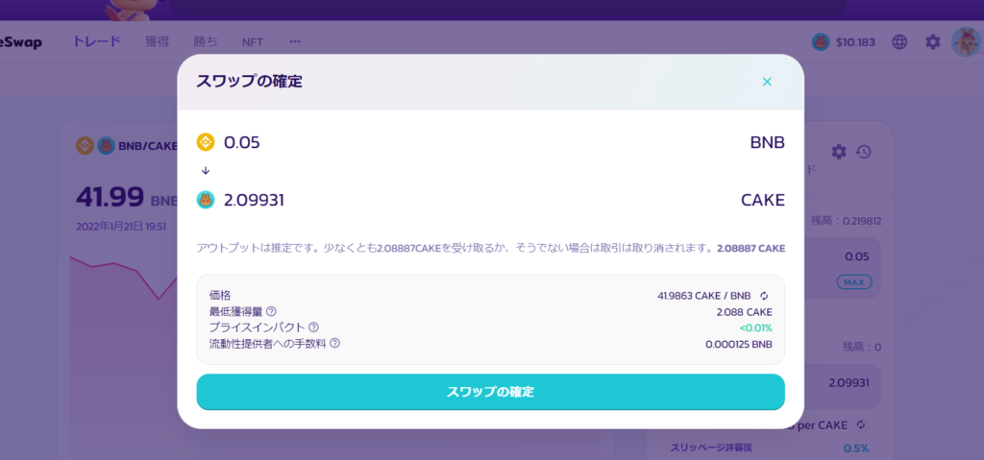Open recent transactions history icon

tap(864, 152)
